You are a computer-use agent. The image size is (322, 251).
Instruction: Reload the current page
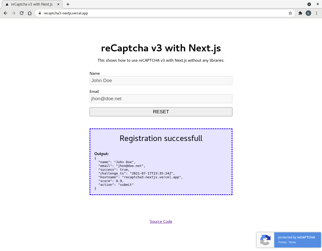(22, 13)
